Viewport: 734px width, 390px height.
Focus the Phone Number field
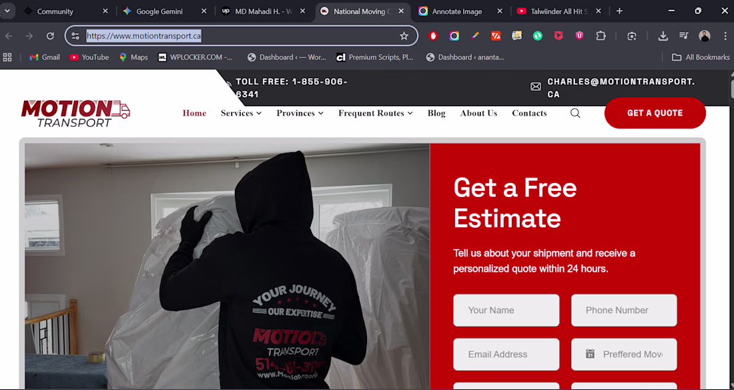click(624, 311)
